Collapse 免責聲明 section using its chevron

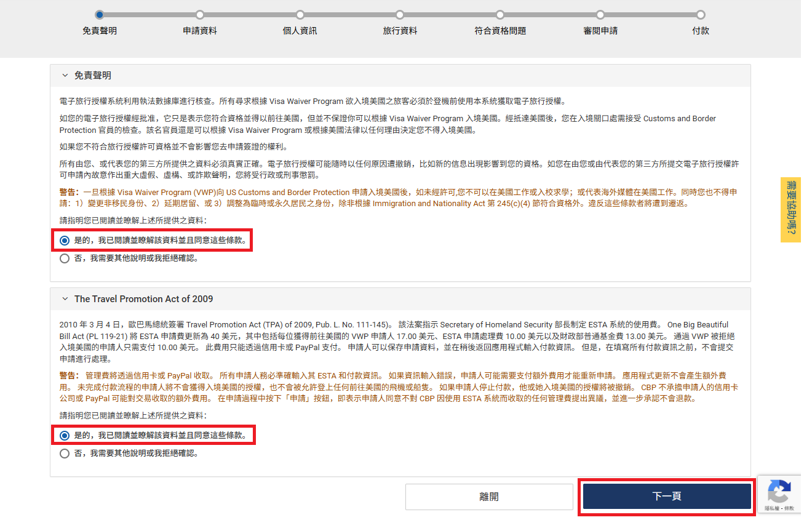coord(65,76)
